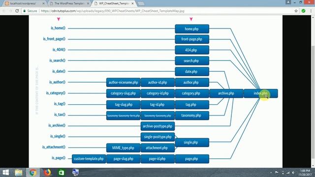Viewport: 315px width, 177px height.
Task: Click the MIME_type.php box
Action: coord(123,148)
